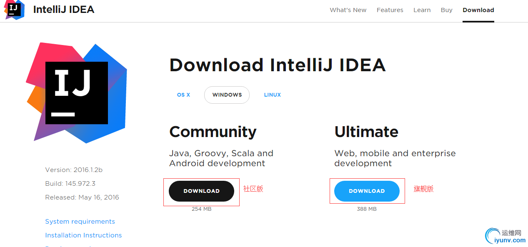
Task: Switch to the LINUX platform option
Action: [273, 95]
